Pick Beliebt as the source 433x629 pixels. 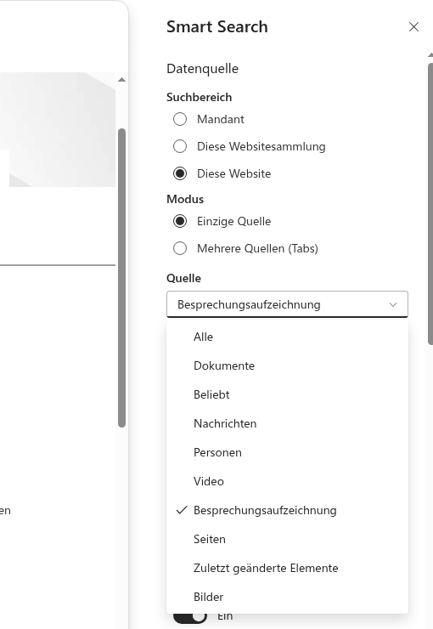[x=287, y=394]
